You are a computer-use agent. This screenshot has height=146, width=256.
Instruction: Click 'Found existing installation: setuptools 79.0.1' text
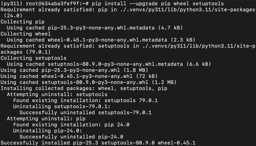click(85, 100)
